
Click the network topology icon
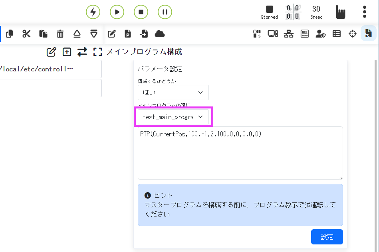tap(289, 34)
